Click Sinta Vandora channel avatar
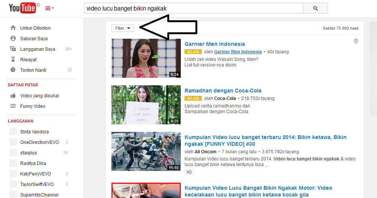This screenshot has height=198, width=377. (13, 132)
